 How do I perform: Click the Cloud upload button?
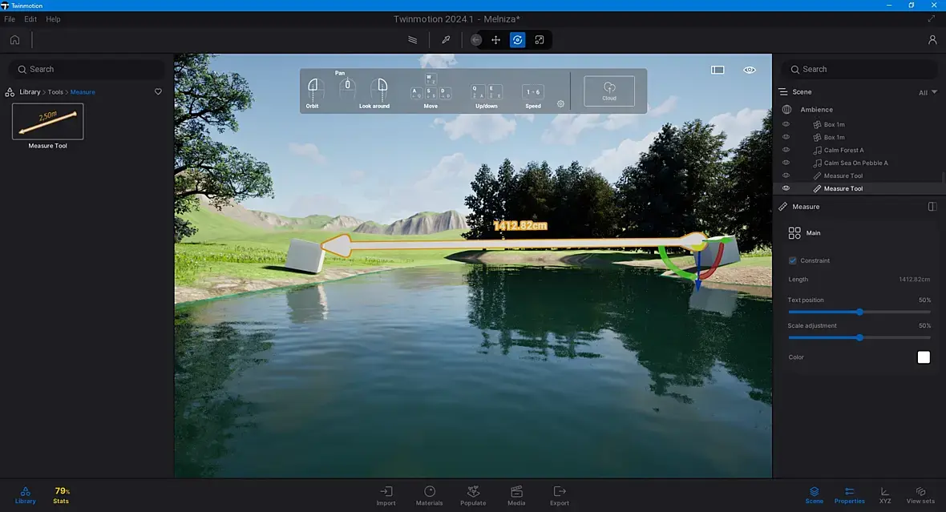tap(609, 91)
